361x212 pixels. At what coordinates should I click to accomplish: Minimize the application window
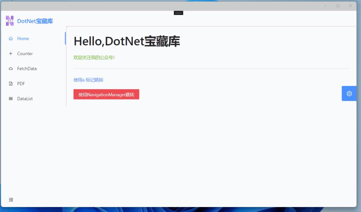325,6
